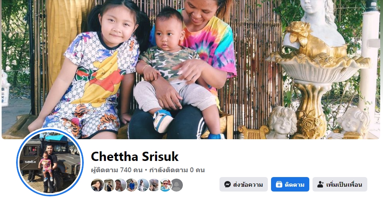
Task: Click the add-person icon for friend request
Action: [321, 184]
